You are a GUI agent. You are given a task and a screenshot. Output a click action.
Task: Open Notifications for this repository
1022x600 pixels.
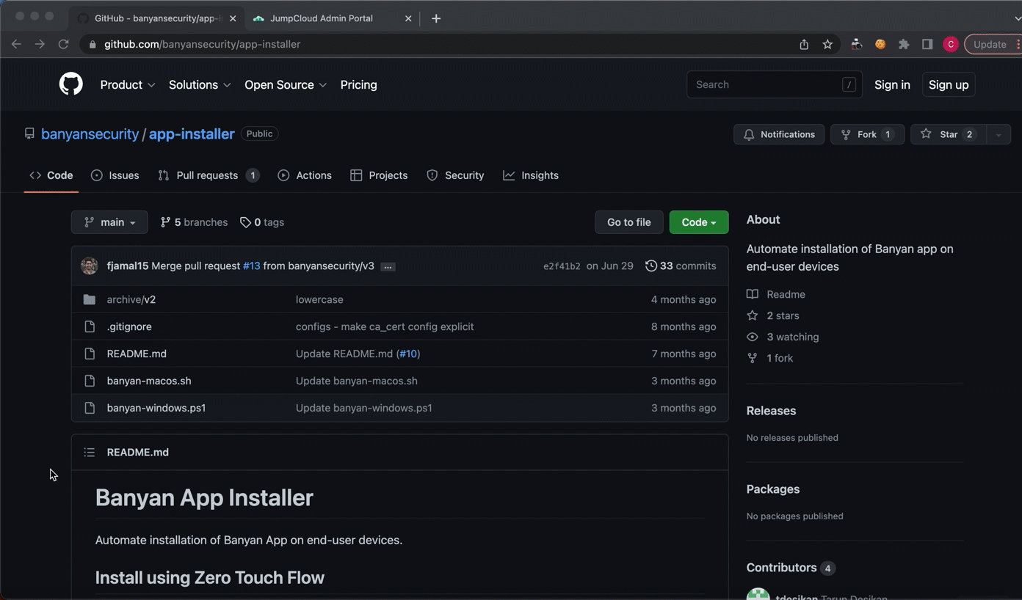(x=779, y=134)
